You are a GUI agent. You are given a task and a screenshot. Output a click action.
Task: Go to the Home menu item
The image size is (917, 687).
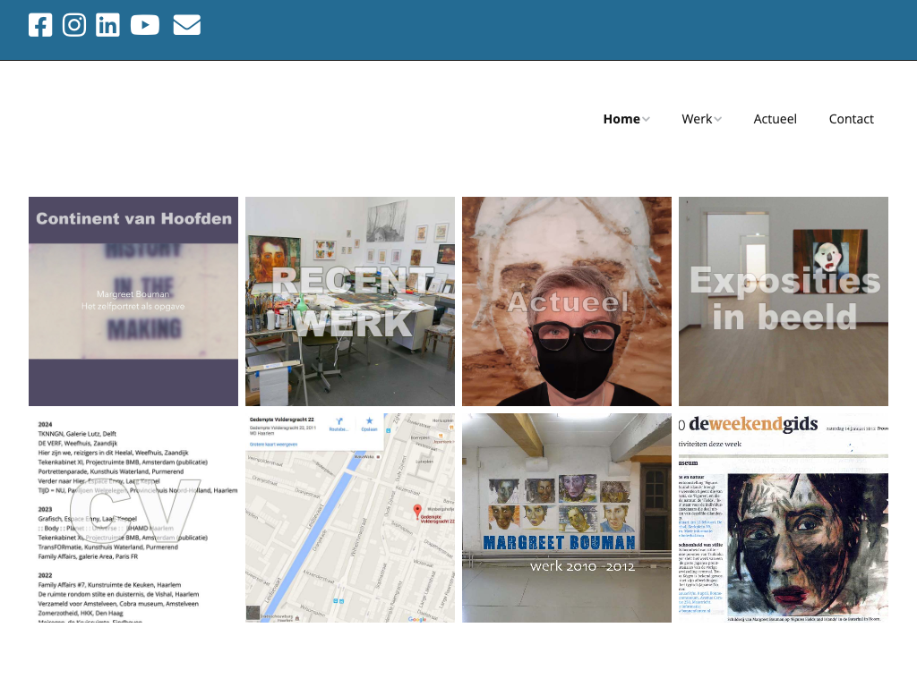click(x=621, y=119)
